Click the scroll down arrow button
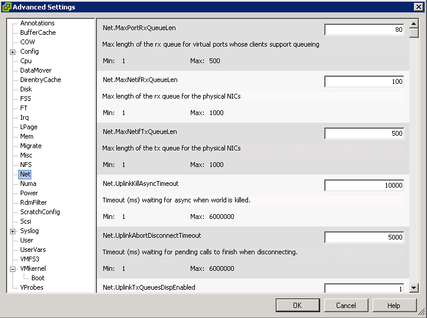 click(x=413, y=287)
